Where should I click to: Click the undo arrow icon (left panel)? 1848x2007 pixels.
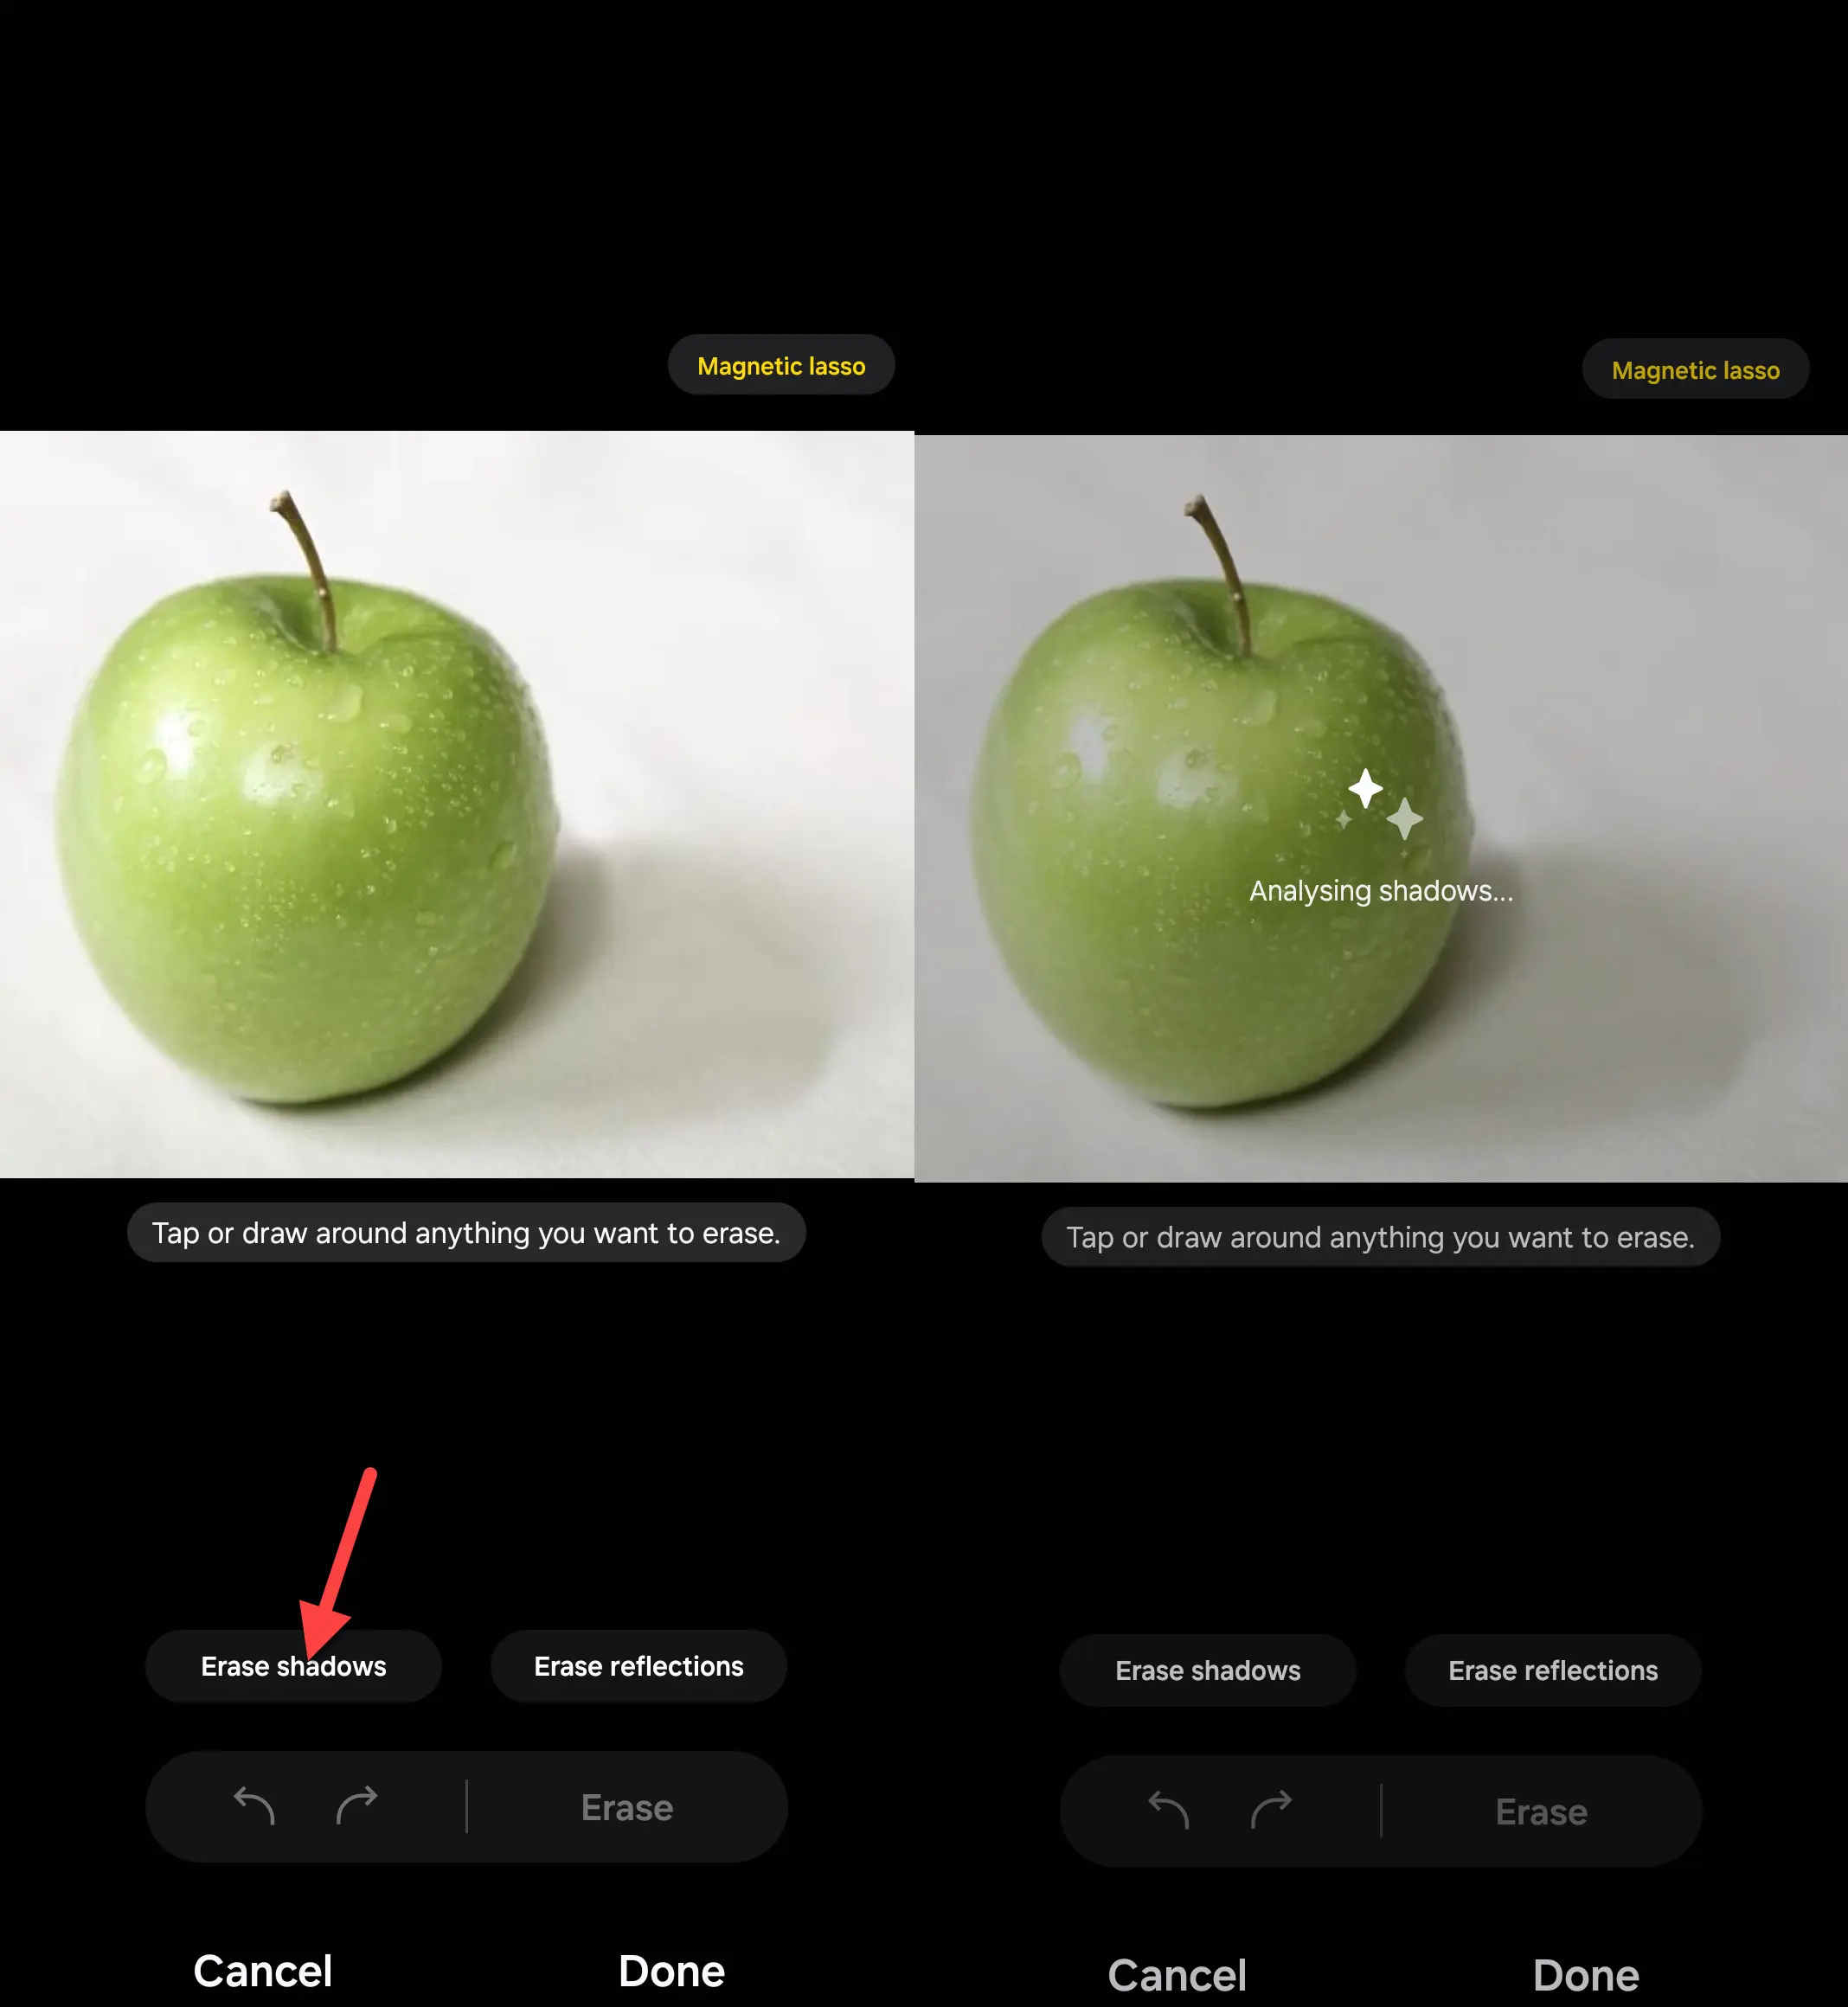252,1805
